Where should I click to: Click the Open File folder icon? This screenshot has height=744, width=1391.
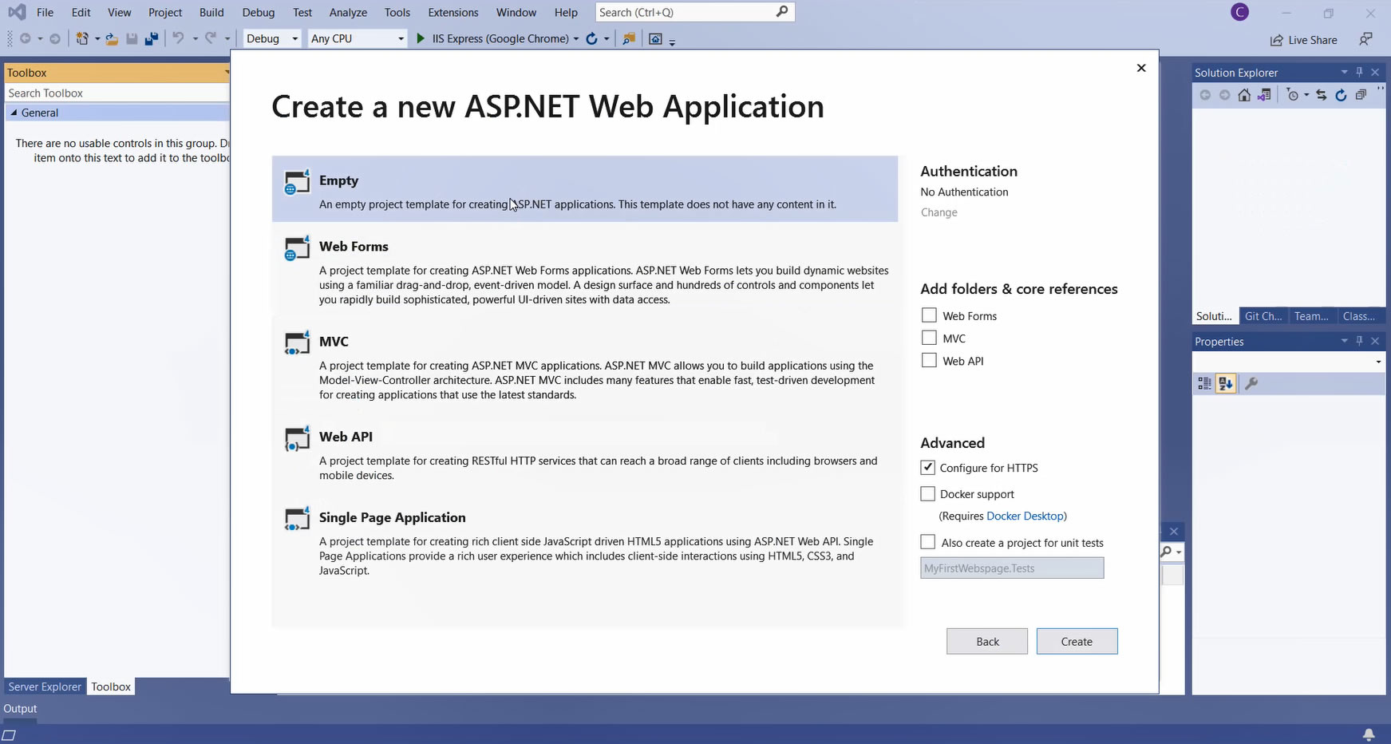(112, 38)
